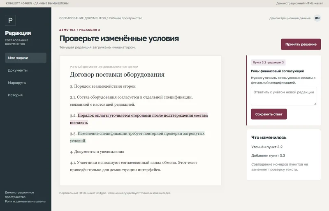Click the highlighted clause 3.3 text
329x211 pixels.
[x=137, y=137]
